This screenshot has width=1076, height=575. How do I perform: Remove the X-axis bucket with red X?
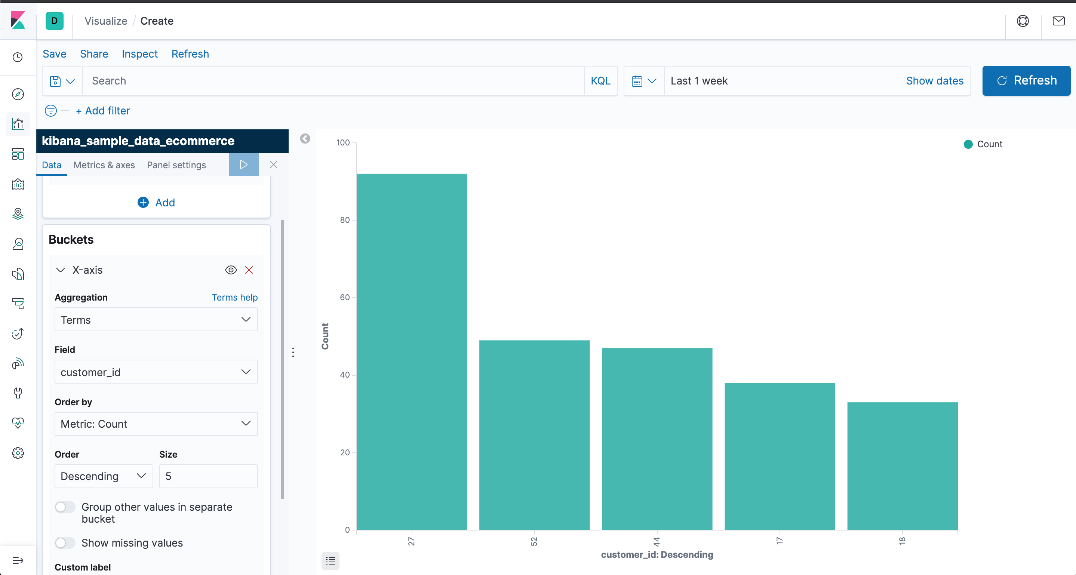(x=249, y=270)
